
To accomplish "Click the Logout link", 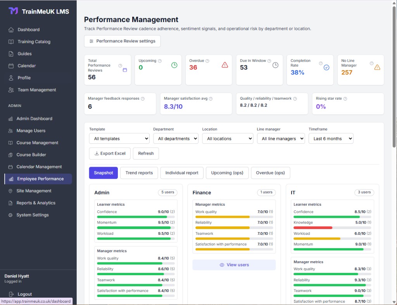I will pos(24,294).
